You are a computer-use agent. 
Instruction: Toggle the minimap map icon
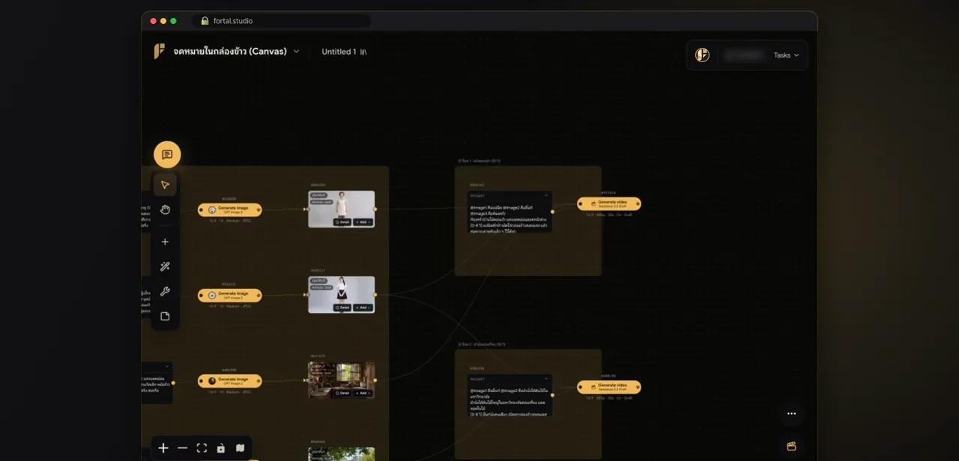coord(240,448)
